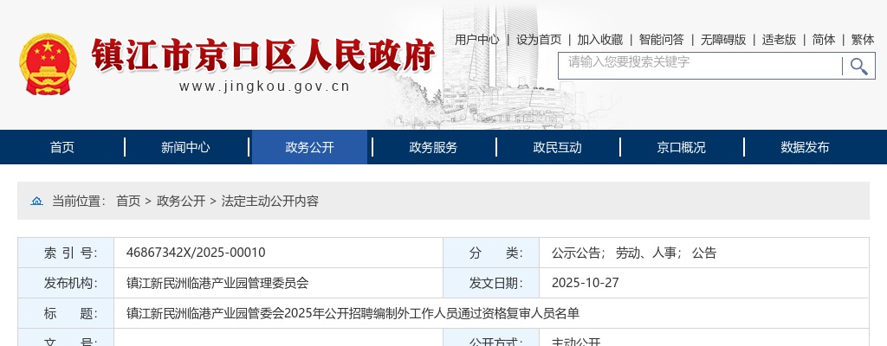Open 数据发布 navigation tab
The width and height of the screenshot is (887, 346).
click(805, 148)
